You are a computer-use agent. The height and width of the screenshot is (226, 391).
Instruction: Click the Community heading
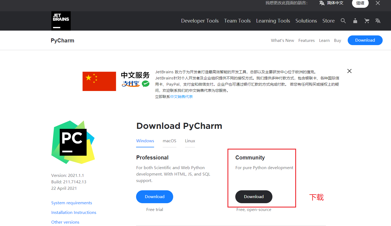(x=250, y=158)
